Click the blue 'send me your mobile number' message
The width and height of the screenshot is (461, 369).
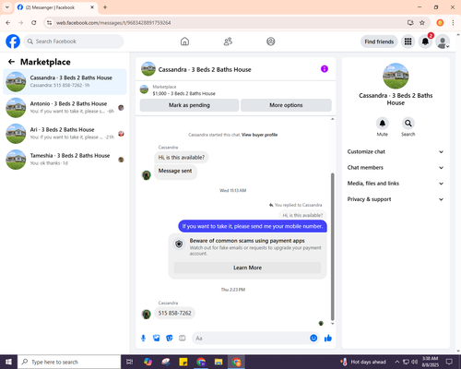click(253, 226)
